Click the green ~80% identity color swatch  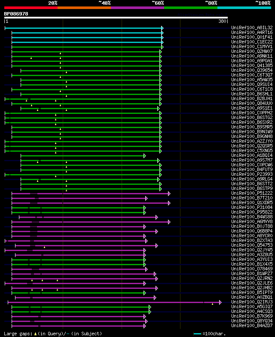pos(191,8)
